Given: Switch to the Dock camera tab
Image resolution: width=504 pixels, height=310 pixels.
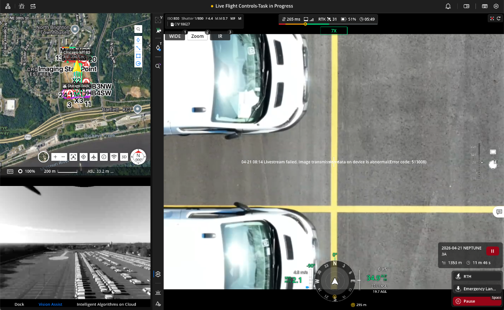Looking at the screenshot, I should click(19, 304).
